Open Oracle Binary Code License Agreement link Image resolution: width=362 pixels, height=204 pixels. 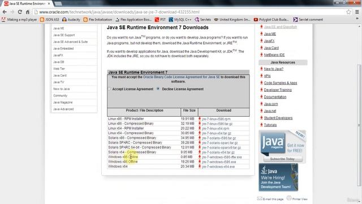pyautogui.click(x=182, y=77)
